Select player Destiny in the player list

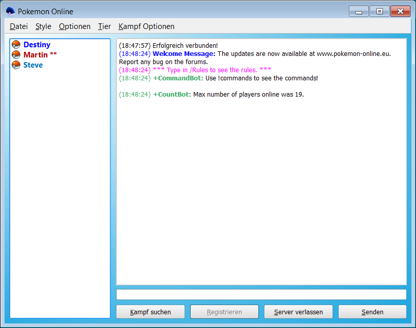[x=37, y=45]
